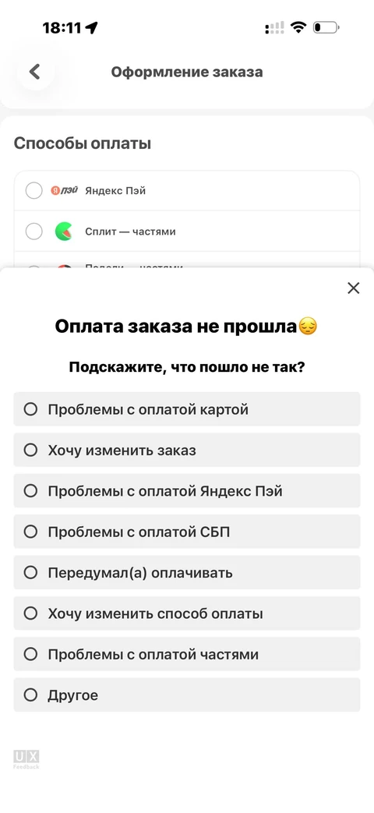Tap the "Оформление заказа" page title
This screenshot has height=813, width=374.
coord(187,72)
